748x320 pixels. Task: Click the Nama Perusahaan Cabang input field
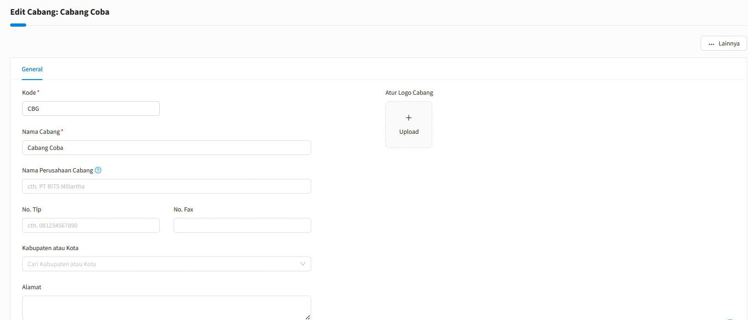pyautogui.click(x=166, y=186)
